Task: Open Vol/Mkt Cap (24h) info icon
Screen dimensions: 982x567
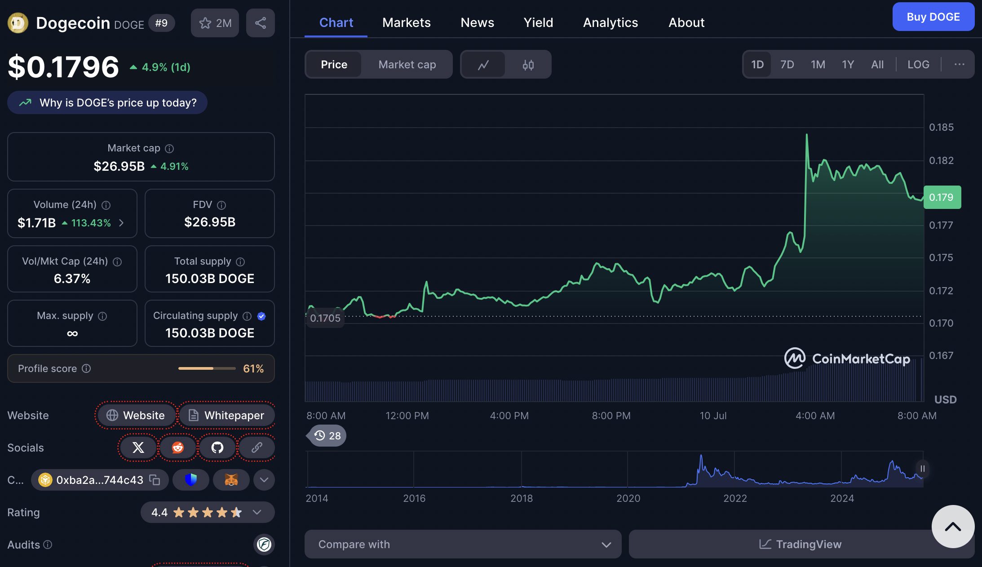Action: [x=117, y=261]
